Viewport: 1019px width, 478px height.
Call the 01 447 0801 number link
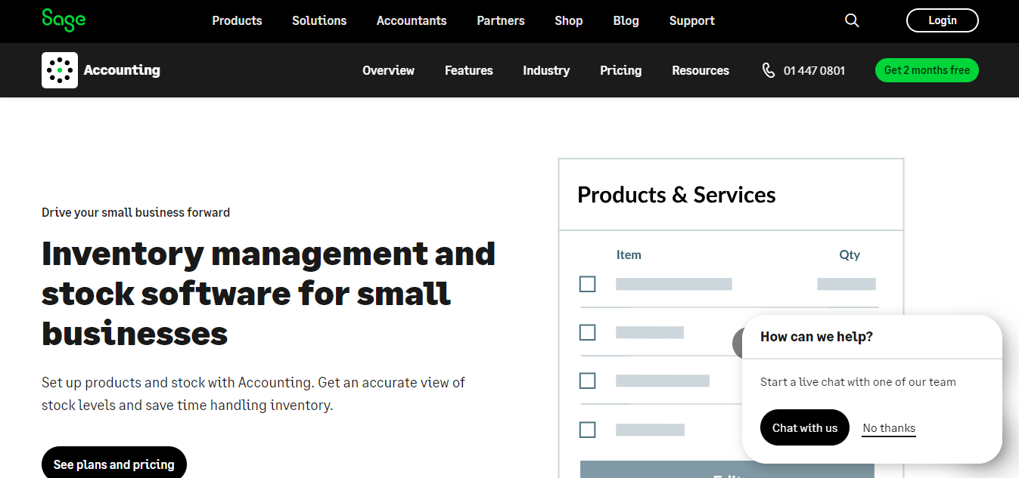[815, 69]
